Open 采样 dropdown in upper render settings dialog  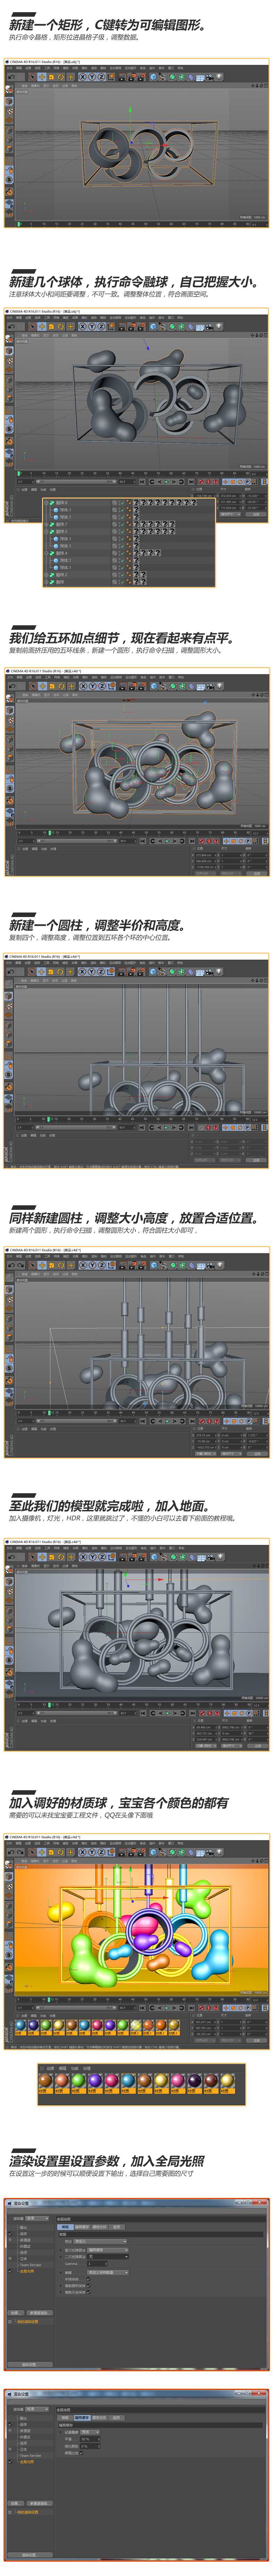108,2273
